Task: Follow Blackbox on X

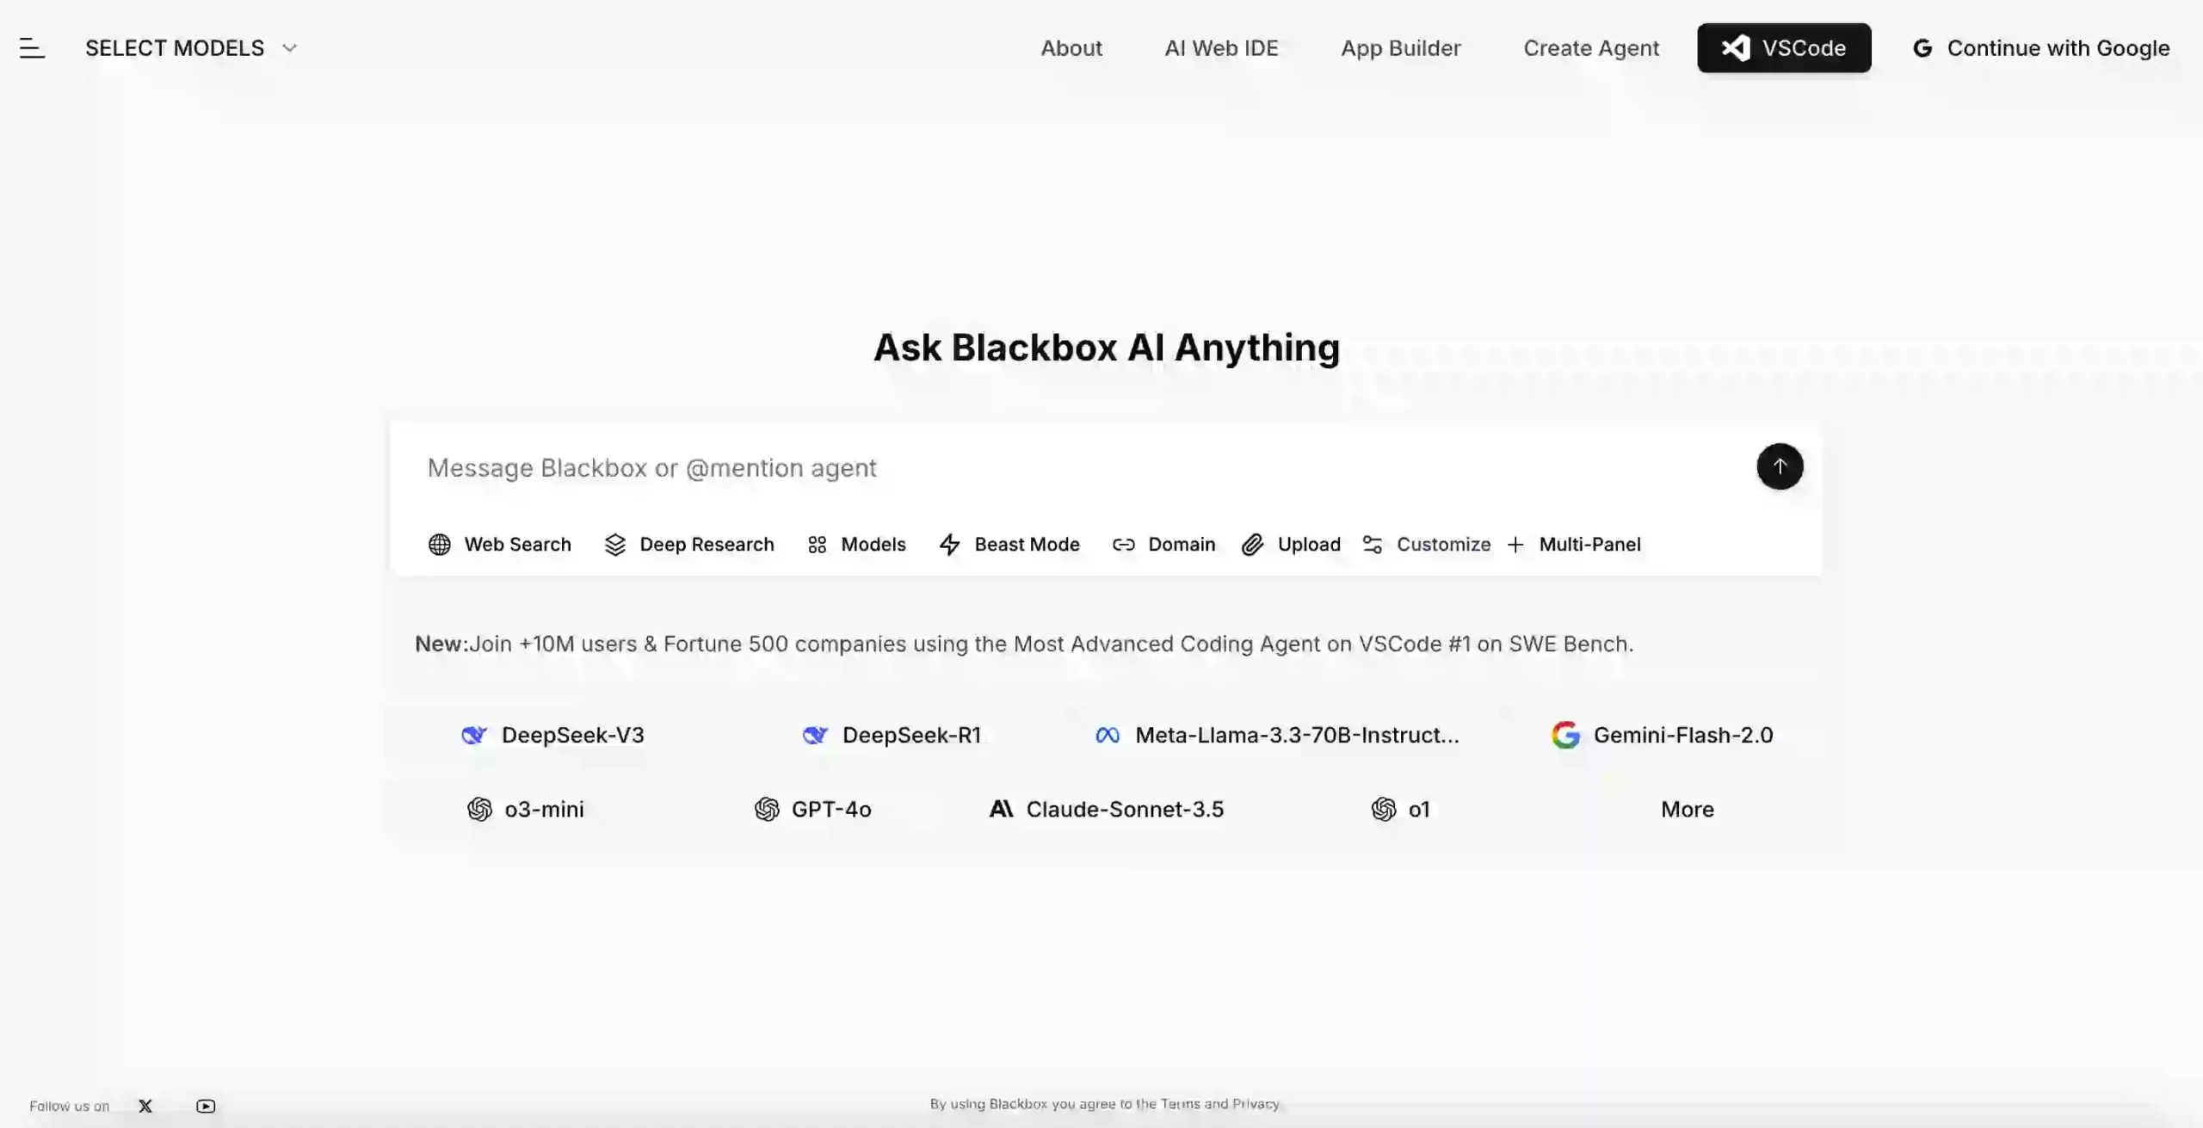Action: coord(145,1106)
